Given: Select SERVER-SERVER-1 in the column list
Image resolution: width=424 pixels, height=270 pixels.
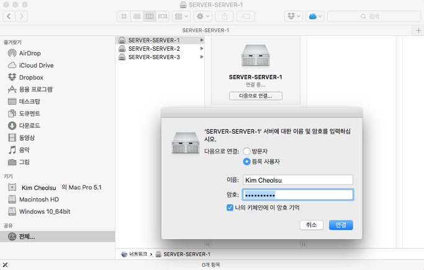Looking at the screenshot, I should point(161,40).
